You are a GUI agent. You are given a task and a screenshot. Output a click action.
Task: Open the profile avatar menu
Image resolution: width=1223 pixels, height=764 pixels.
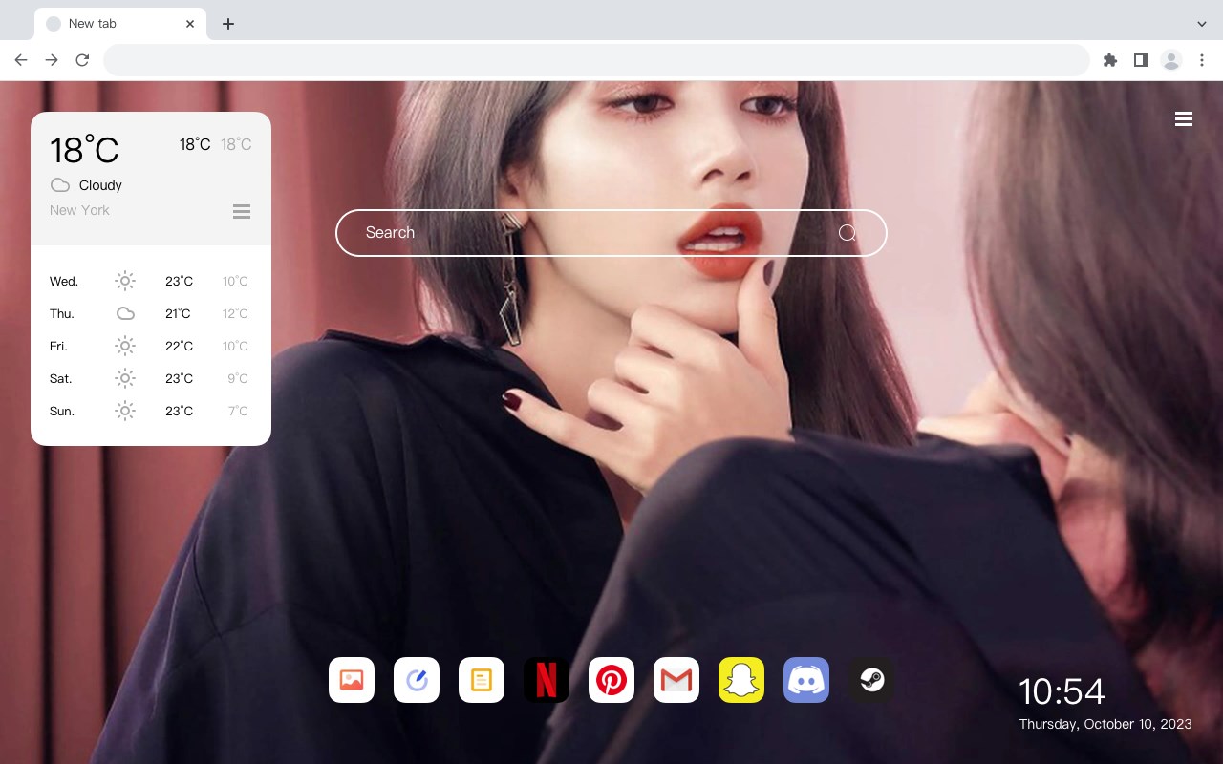(x=1171, y=60)
